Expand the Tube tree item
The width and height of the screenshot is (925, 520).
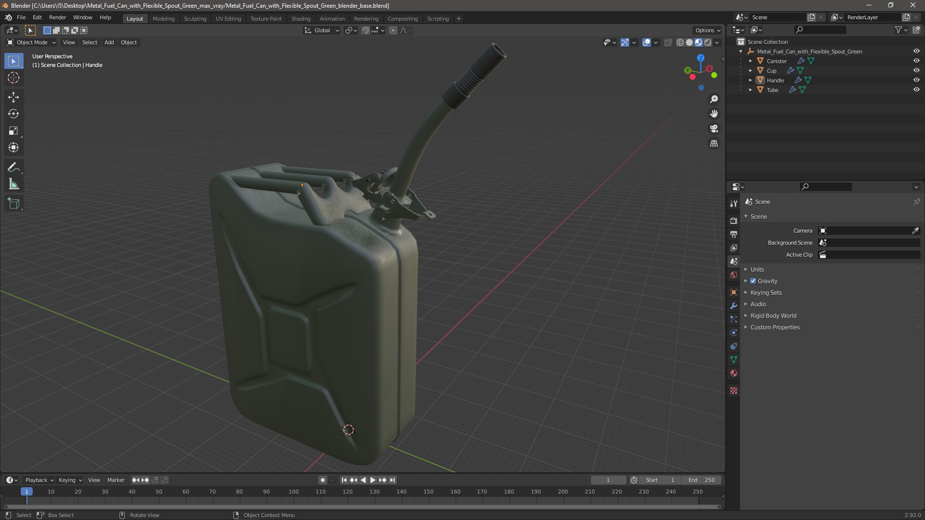click(750, 90)
